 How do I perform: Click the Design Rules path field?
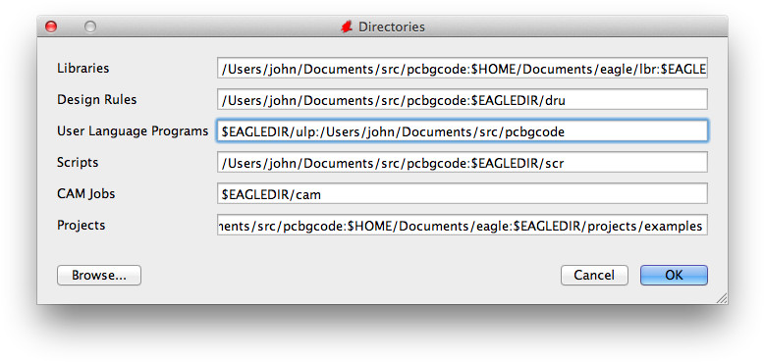tap(463, 99)
